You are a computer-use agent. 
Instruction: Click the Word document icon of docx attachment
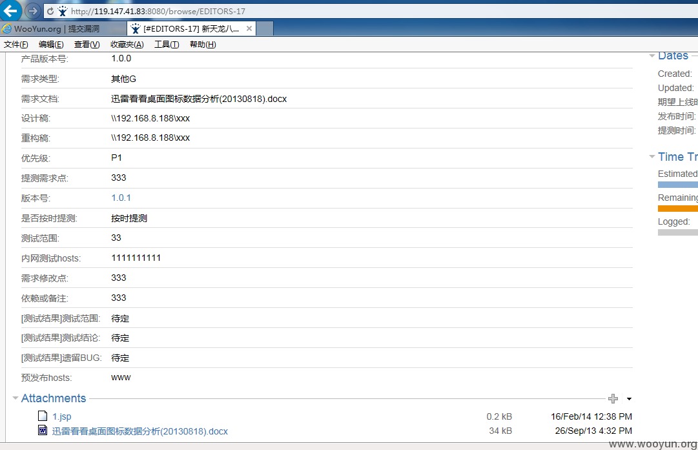click(x=43, y=431)
